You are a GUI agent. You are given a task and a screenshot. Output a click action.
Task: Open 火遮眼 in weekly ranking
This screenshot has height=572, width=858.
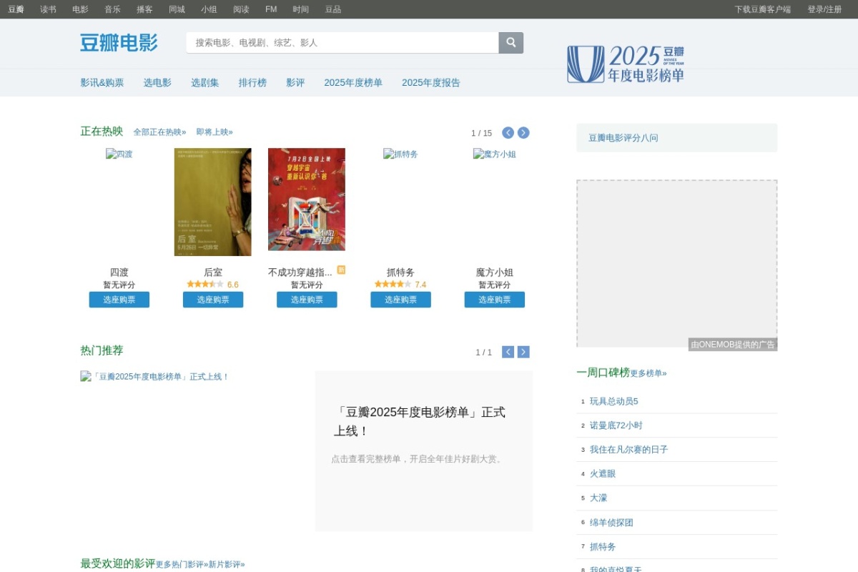pyautogui.click(x=603, y=473)
